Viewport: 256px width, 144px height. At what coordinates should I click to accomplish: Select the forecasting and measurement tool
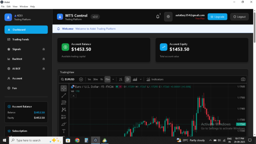(64, 117)
